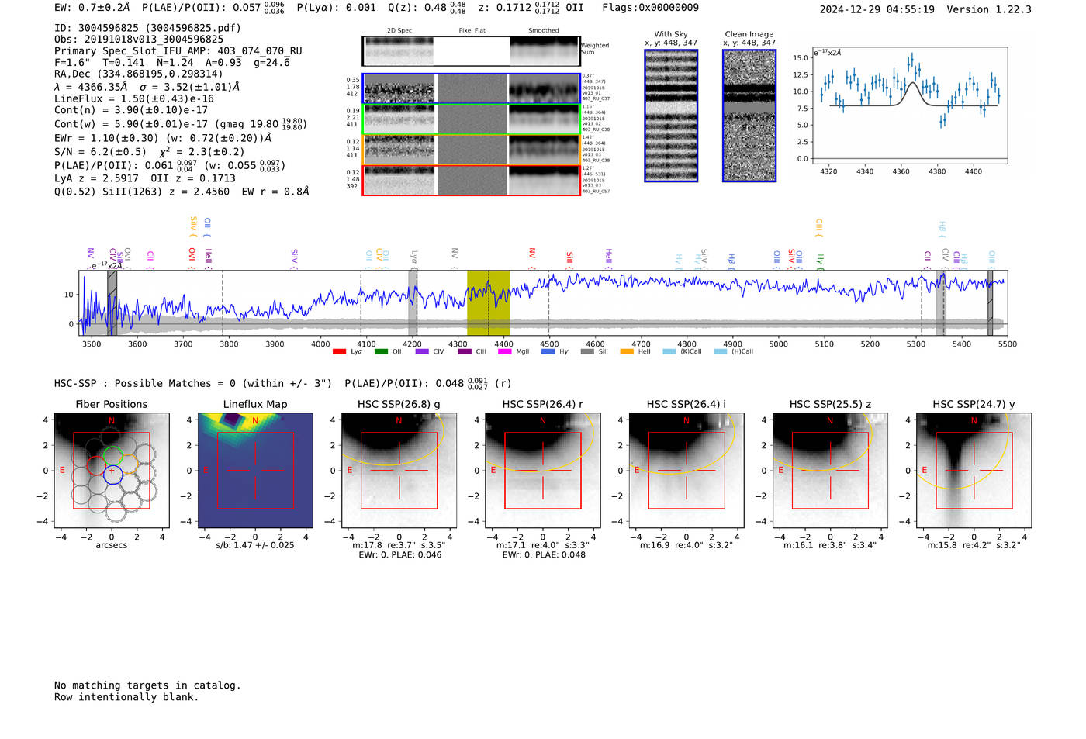
Task: Select the HSC SSP(25.5) z cutout
Action: click(x=830, y=470)
